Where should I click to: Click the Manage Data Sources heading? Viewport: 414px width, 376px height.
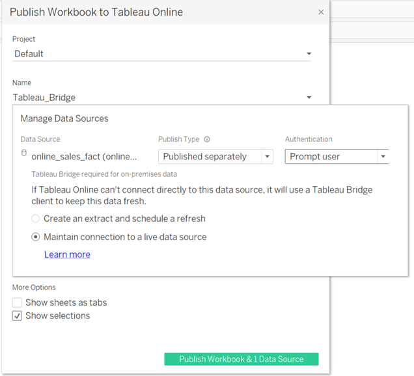click(x=64, y=118)
